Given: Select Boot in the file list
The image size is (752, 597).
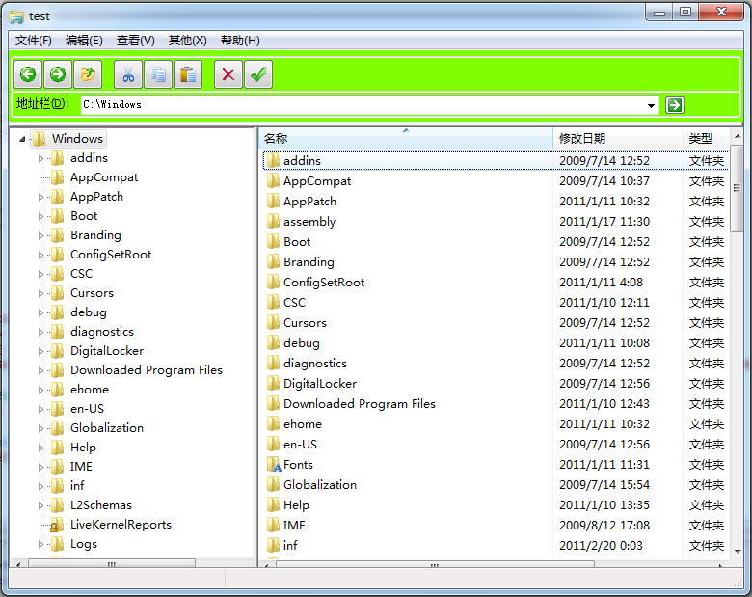Looking at the screenshot, I should click(x=297, y=241).
